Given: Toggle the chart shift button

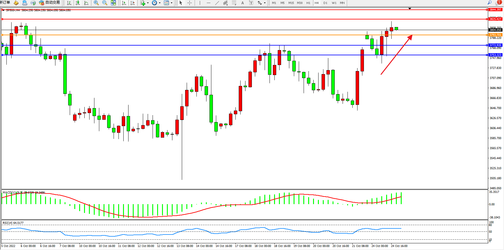Looking at the screenshot, I should pyautogui.click(x=132, y=3).
